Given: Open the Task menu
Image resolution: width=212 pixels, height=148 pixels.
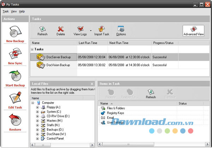Looking at the screenshot, I should pyautogui.click(x=6, y=11).
